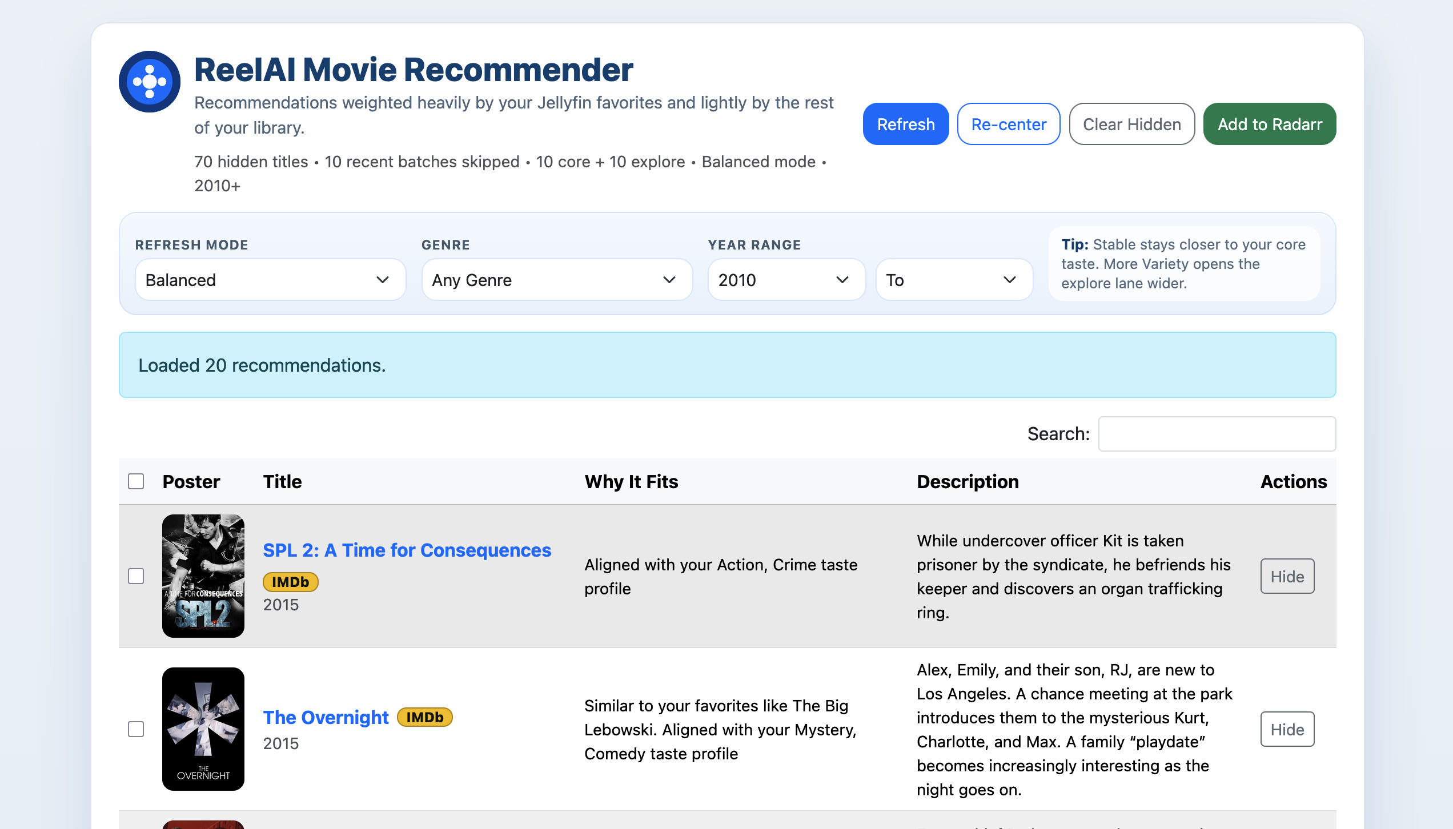
Task: Hide The Overnight recommendation
Action: click(1287, 729)
